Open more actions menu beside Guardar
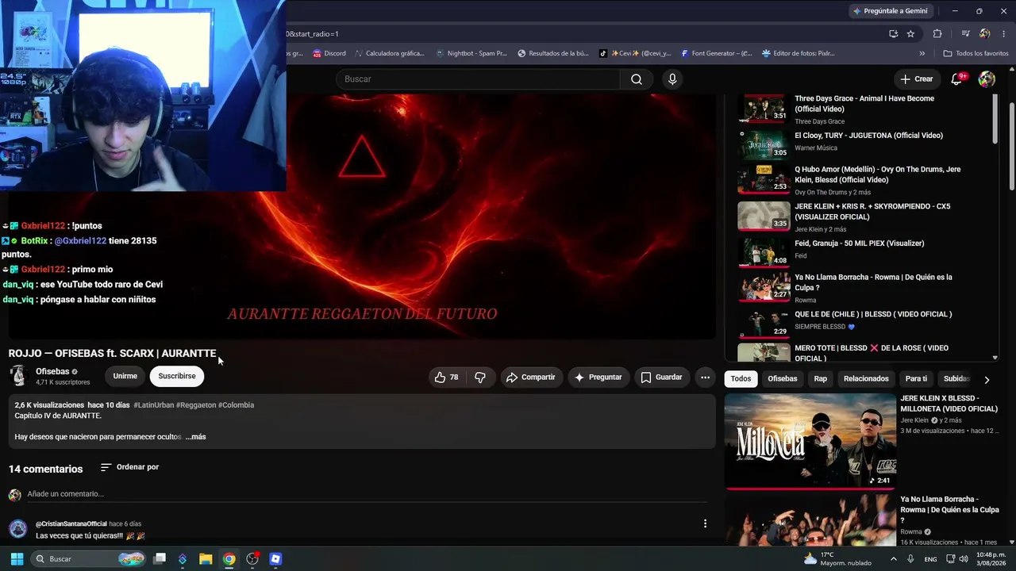The image size is (1016, 571). pyautogui.click(x=705, y=377)
